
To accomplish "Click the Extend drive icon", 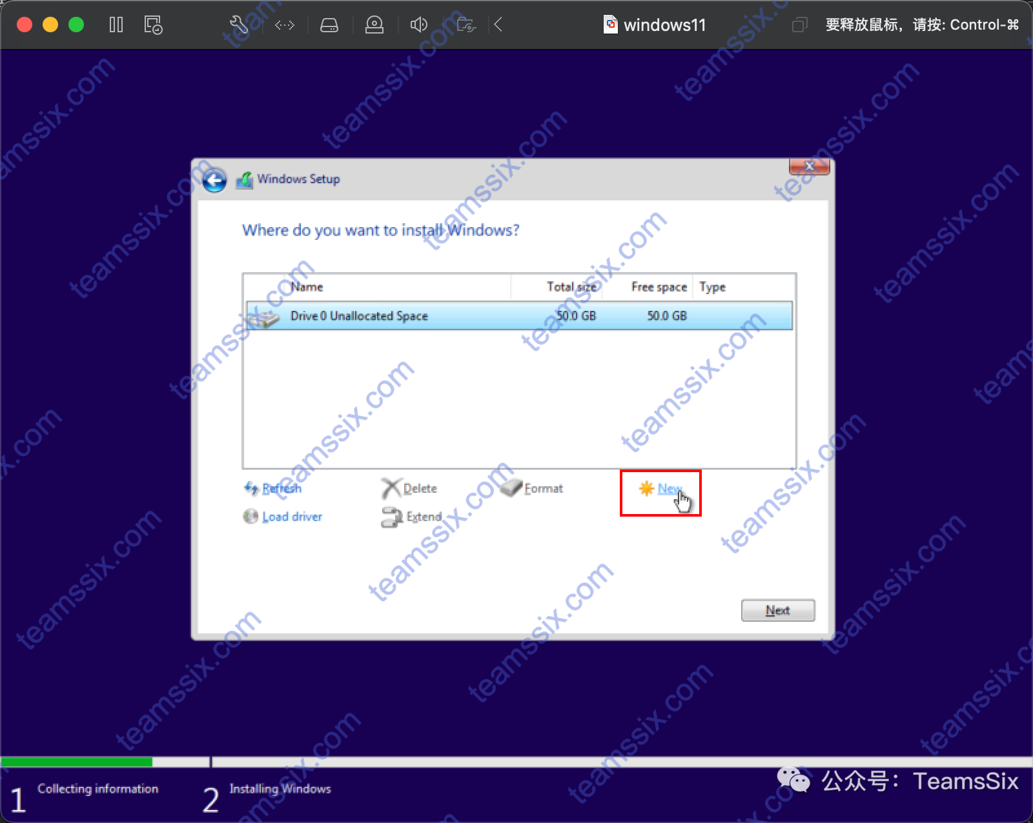I will pyautogui.click(x=392, y=517).
